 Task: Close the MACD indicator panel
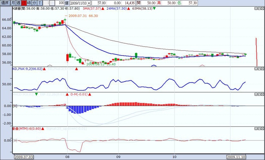pyautogui.click(x=262, y=94)
